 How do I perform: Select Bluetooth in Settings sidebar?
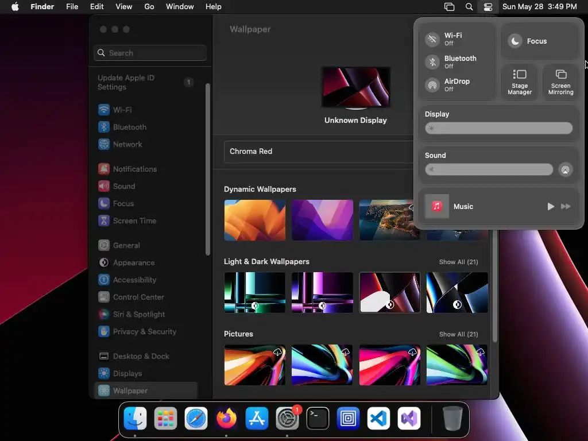pyautogui.click(x=145, y=127)
